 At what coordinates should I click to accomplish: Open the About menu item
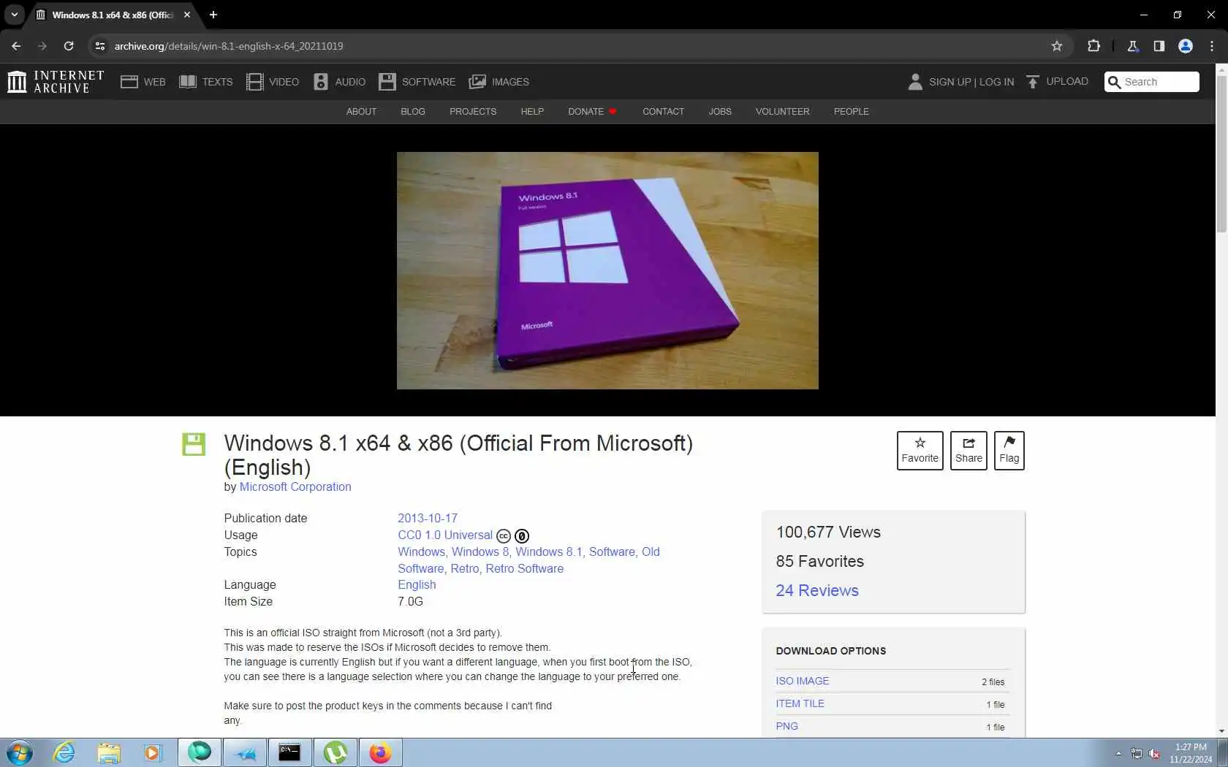click(361, 112)
